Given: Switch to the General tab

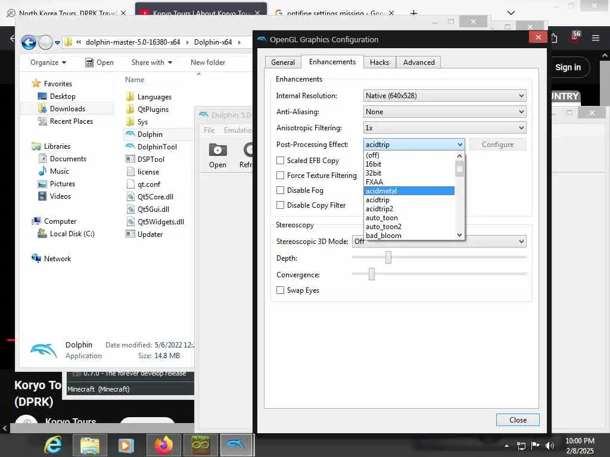Looking at the screenshot, I should (x=283, y=62).
